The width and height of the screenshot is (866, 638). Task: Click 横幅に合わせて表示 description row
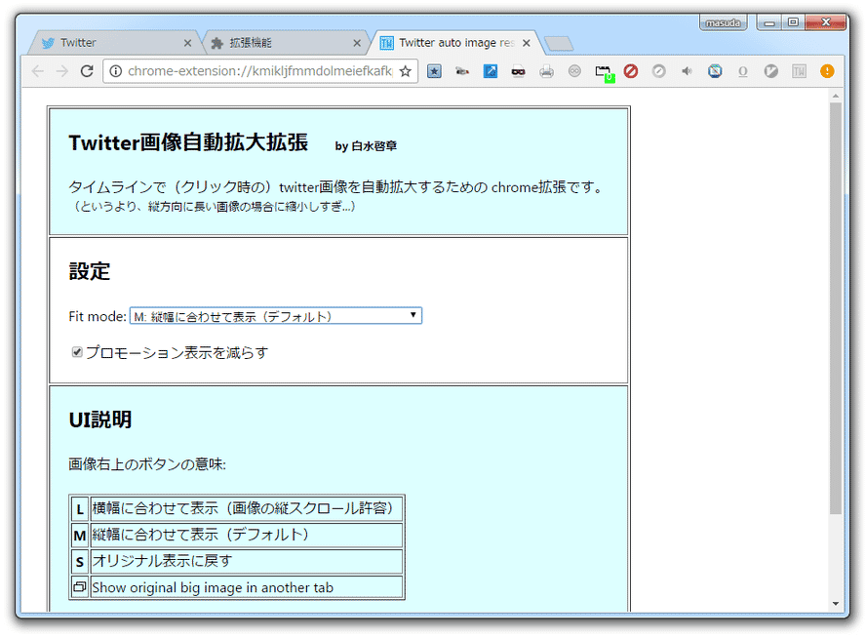tap(247, 509)
